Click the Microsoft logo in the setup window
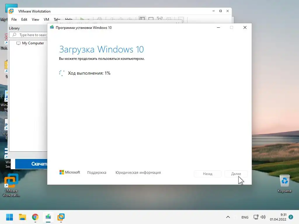This screenshot has height=224, width=299. [70, 172]
